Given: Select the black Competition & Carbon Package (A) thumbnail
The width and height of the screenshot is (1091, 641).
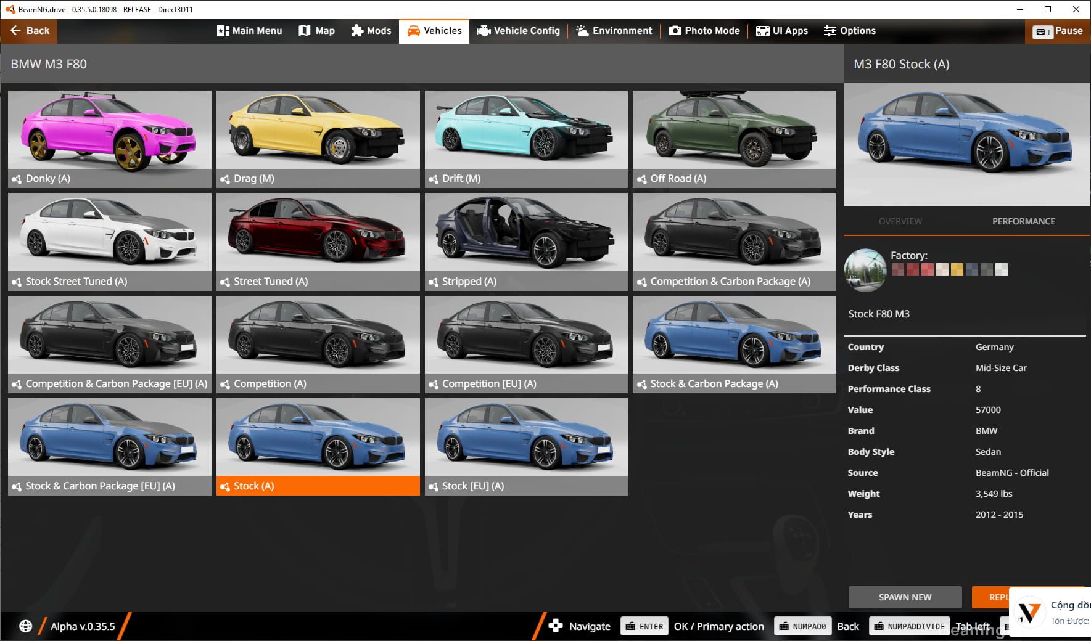Looking at the screenshot, I should pos(735,242).
